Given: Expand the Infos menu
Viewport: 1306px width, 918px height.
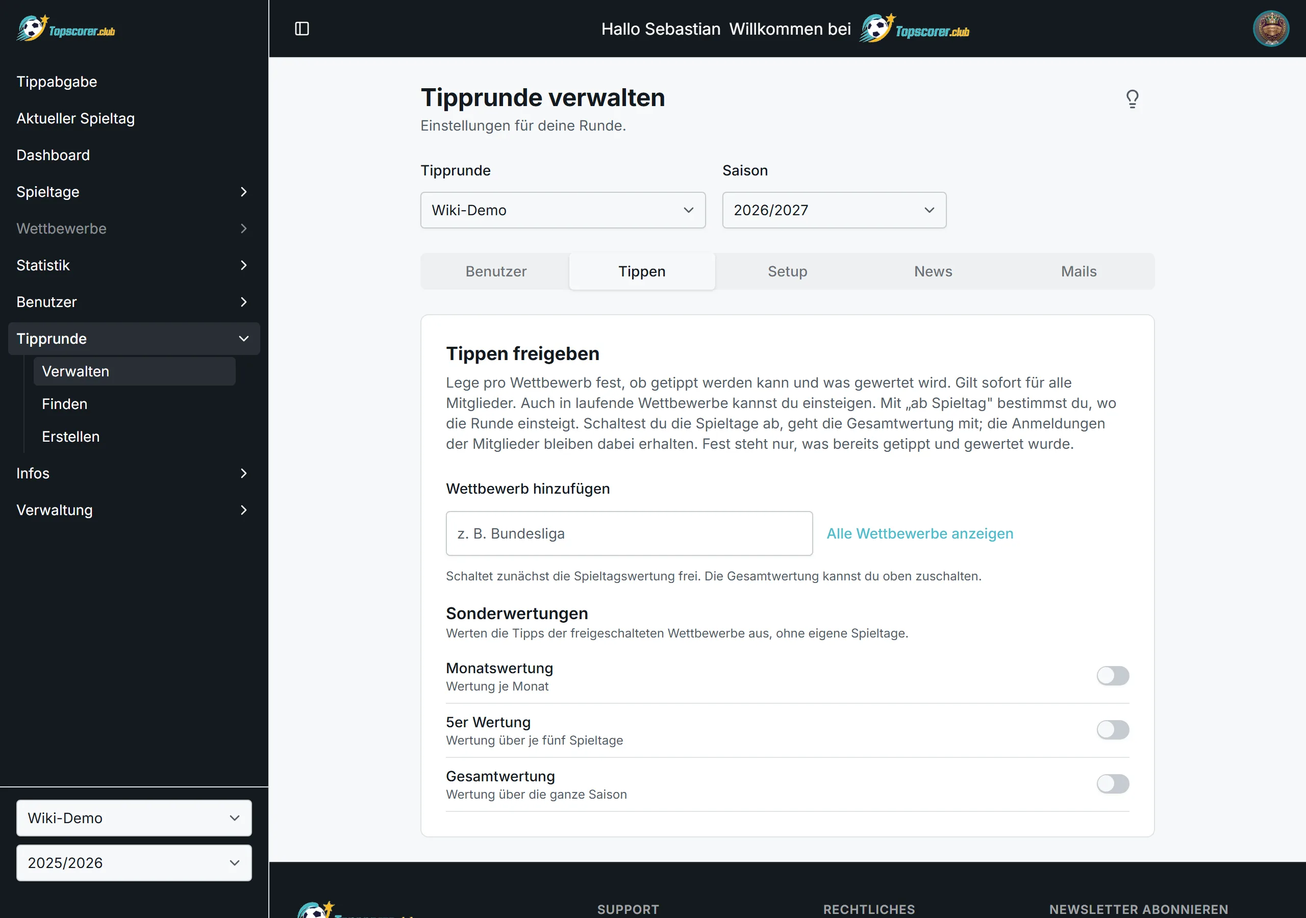Looking at the screenshot, I should pyautogui.click(x=134, y=473).
